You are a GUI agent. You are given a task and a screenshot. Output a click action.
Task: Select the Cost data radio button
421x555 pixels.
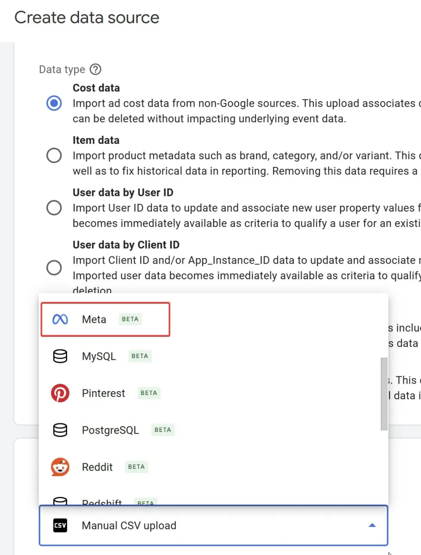[x=54, y=103]
